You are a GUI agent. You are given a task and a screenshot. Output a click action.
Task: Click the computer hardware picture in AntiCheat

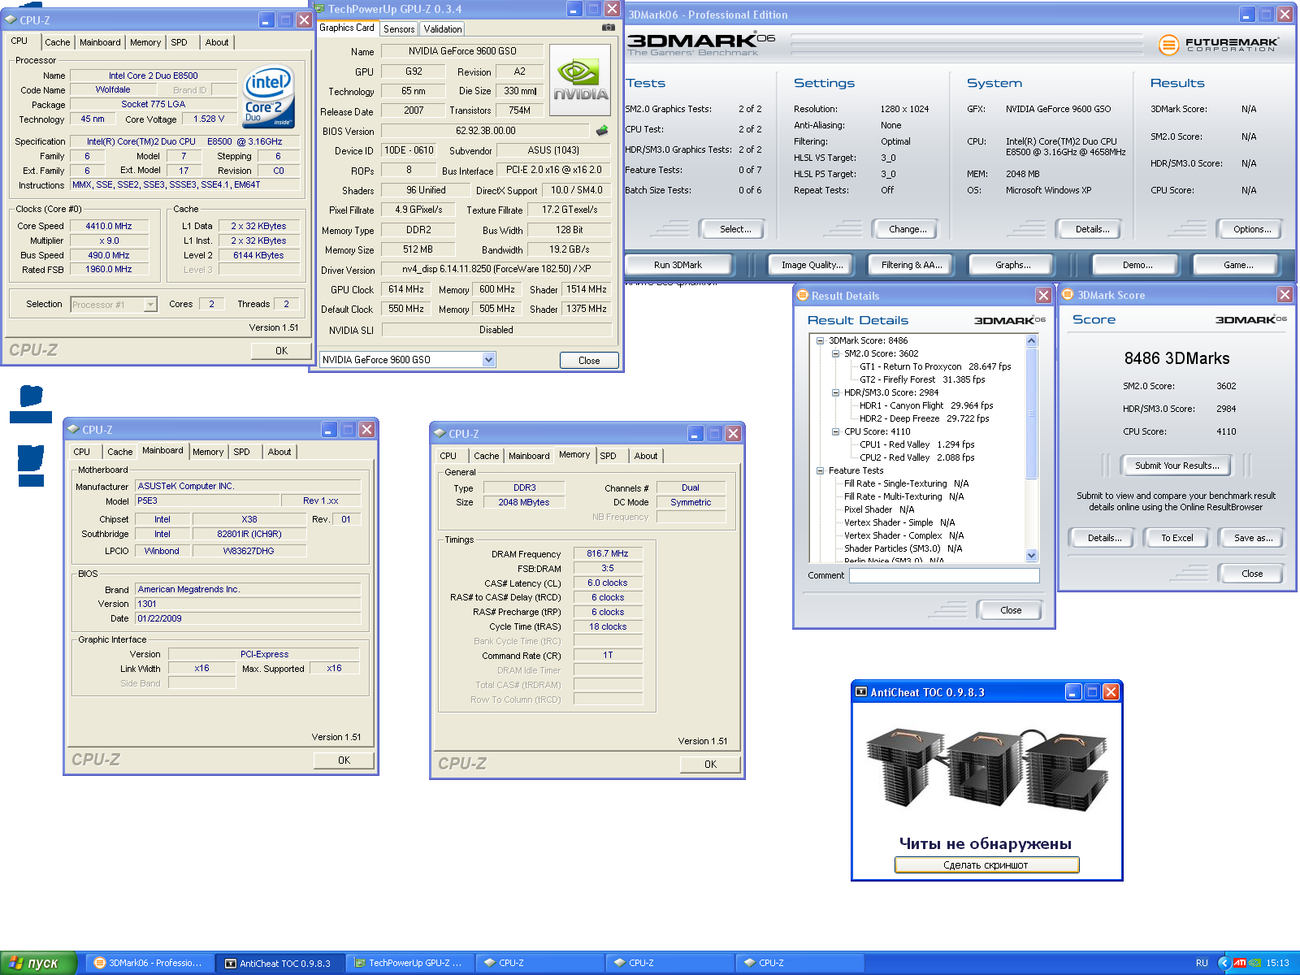click(x=986, y=769)
